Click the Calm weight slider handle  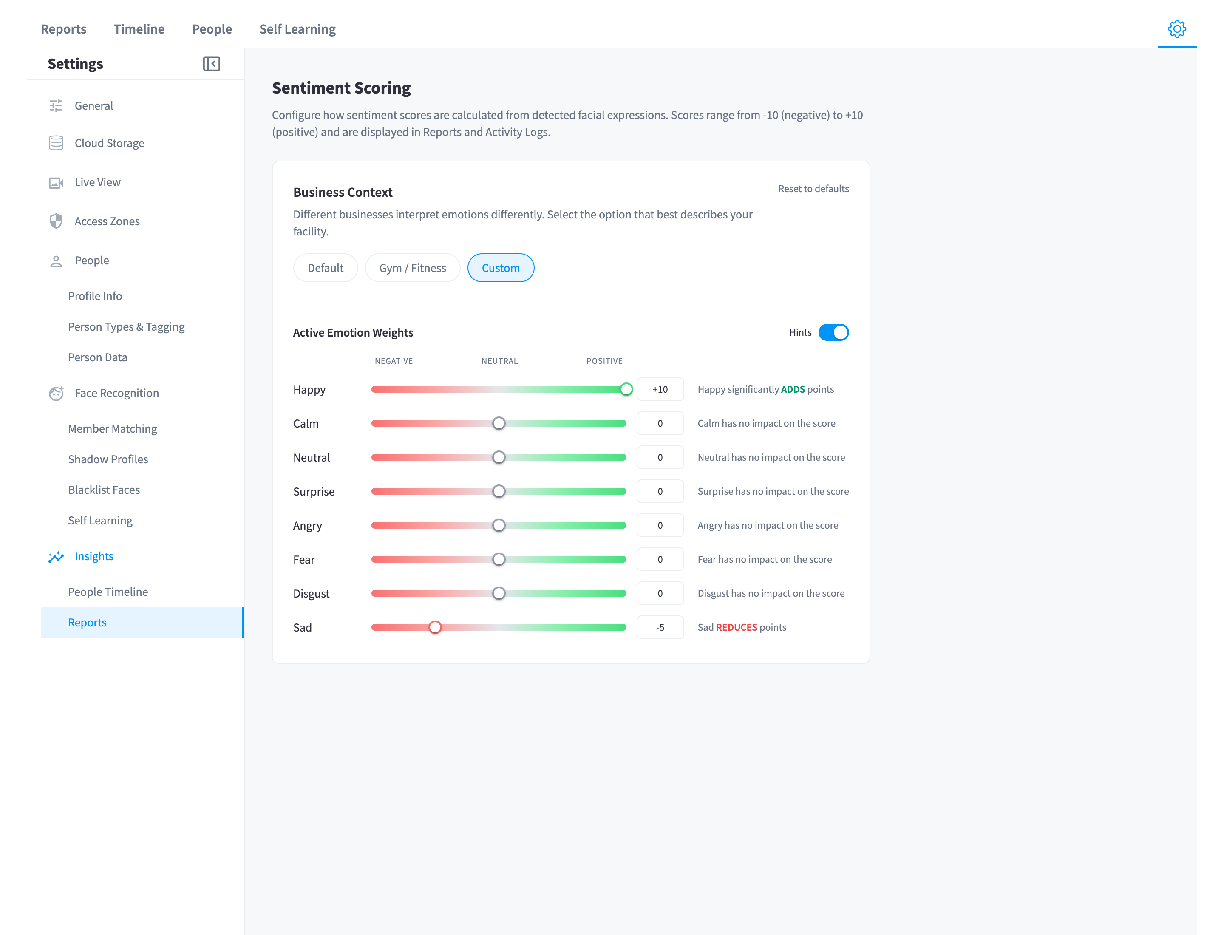point(499,424)
